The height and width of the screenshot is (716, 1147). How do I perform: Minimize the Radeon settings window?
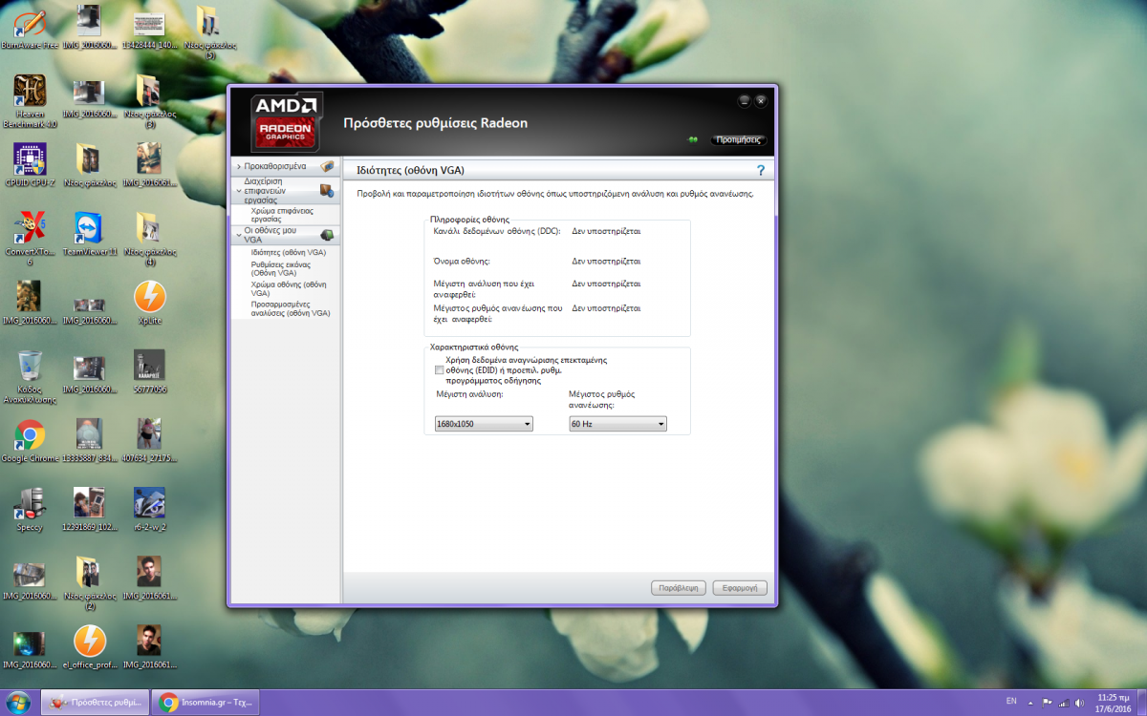(744, 101)
